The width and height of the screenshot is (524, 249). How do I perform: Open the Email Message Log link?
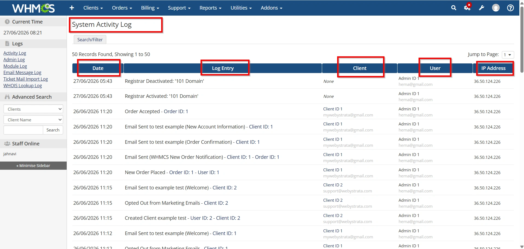tap(22, 72)
